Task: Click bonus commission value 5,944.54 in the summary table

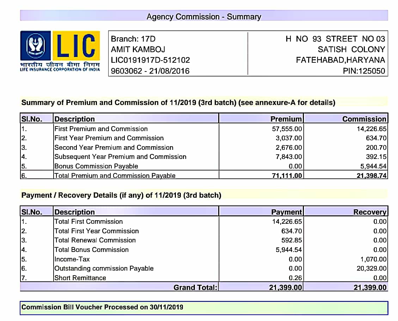Action: tap(373, 166)
